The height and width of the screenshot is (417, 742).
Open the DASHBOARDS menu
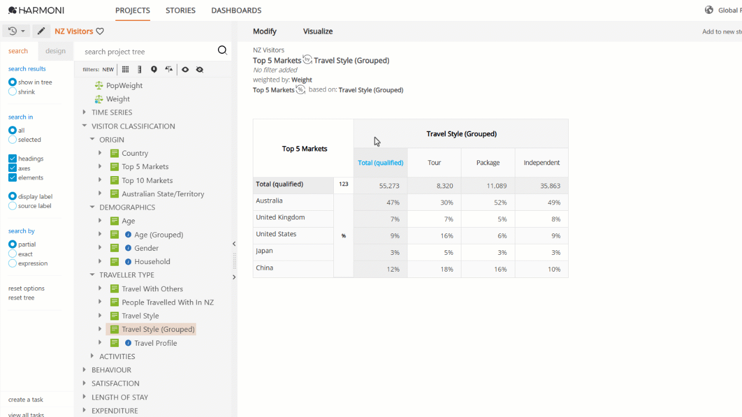(237, 10)
